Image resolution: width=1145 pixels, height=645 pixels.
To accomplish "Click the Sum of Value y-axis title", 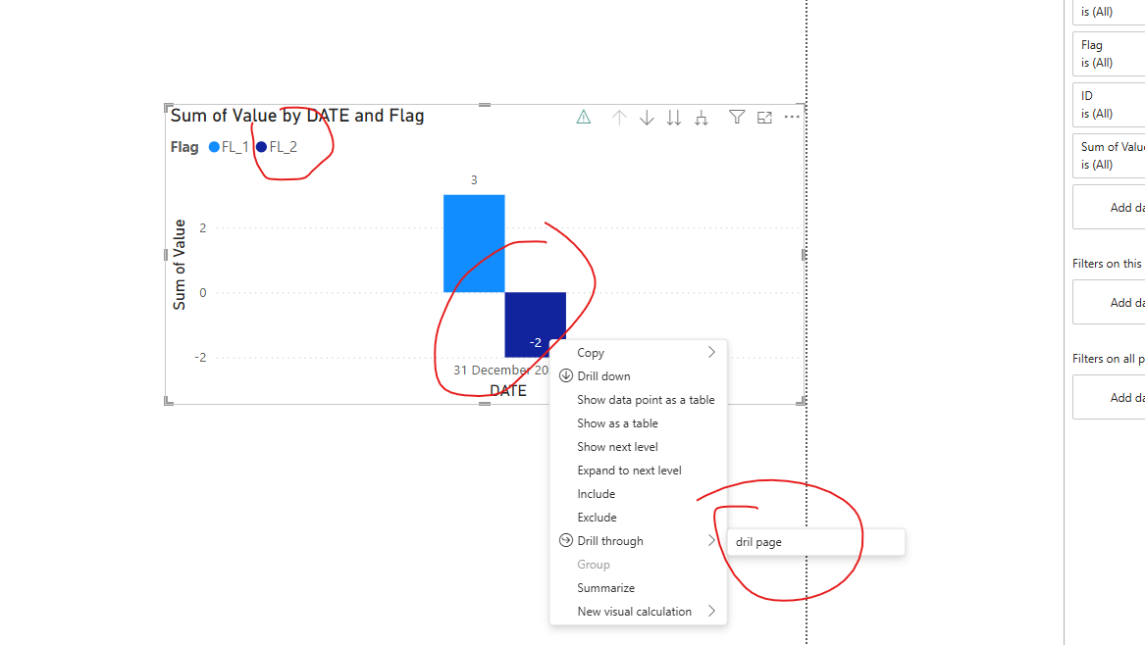I will 179,265.
